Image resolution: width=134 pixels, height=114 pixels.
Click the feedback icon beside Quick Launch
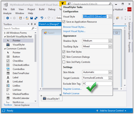69,4
